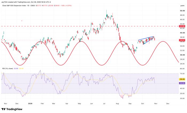Click the red 36.63 last-price tag on scale

pyautogui.click(x=182, y=40)
